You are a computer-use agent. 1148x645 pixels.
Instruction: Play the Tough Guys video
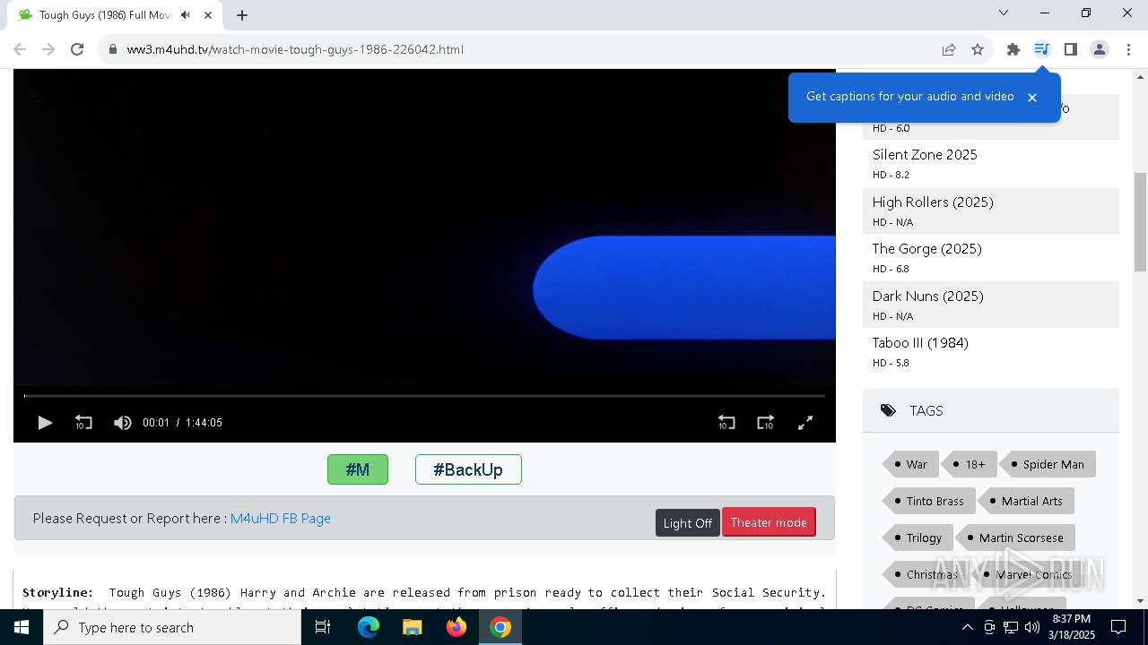click(45, 423)
